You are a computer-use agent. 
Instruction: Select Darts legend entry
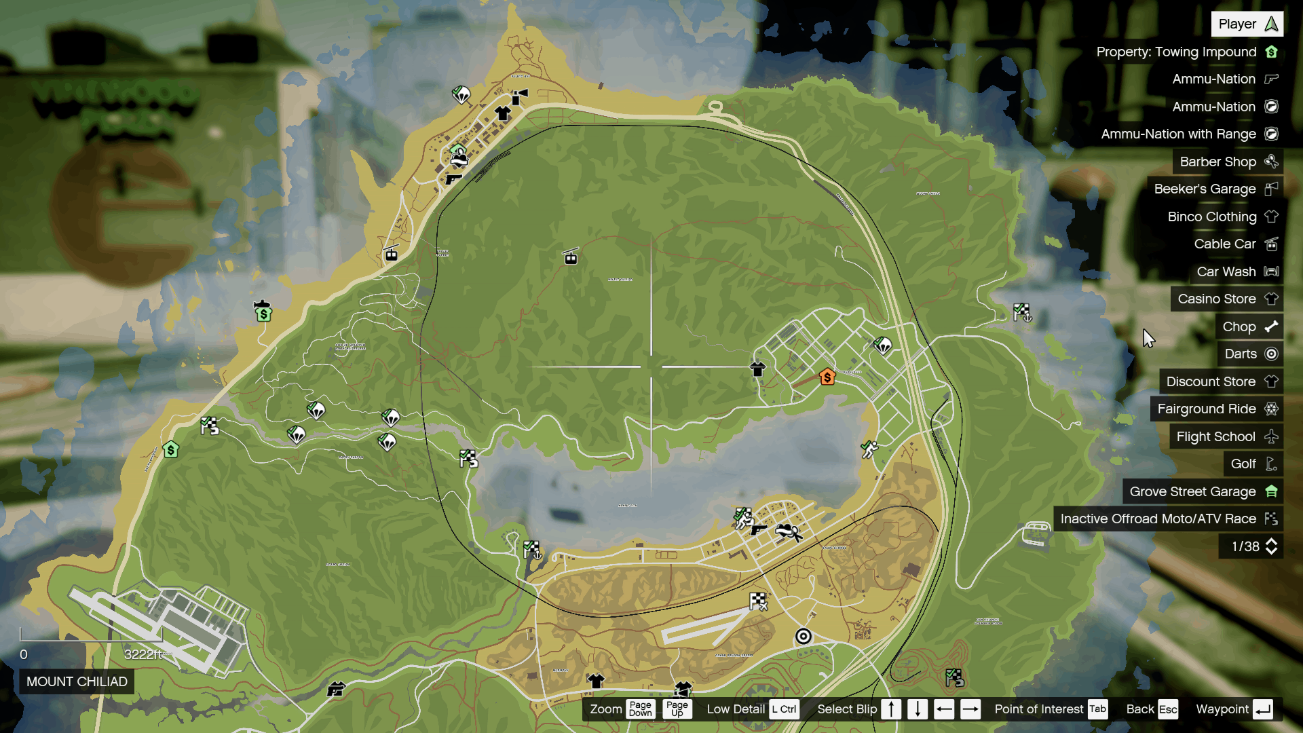1250,354
